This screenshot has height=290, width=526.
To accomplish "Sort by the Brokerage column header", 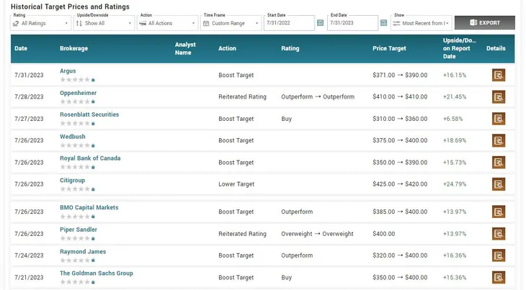I will point(73,48).
